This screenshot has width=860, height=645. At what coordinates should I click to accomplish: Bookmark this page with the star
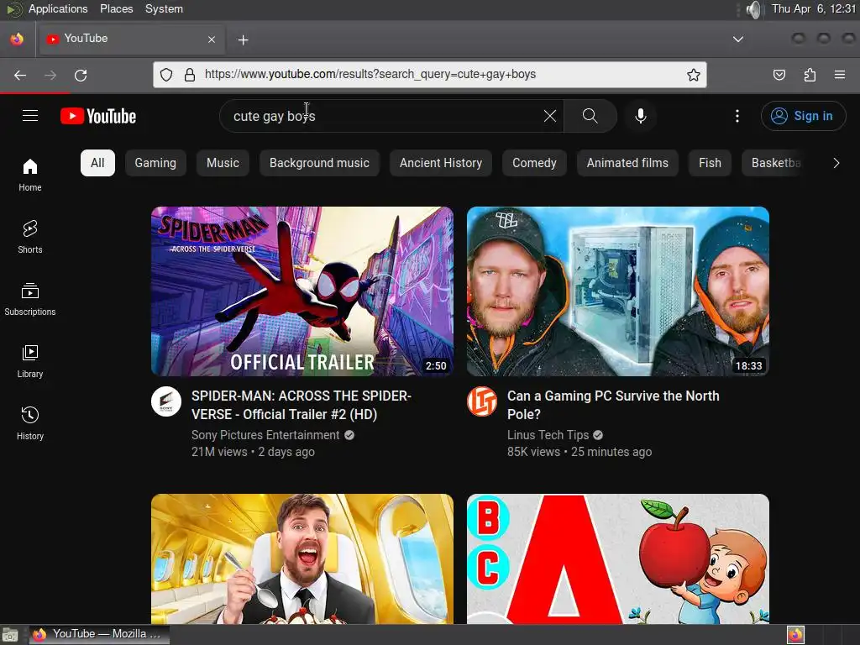tap(693, 75)
